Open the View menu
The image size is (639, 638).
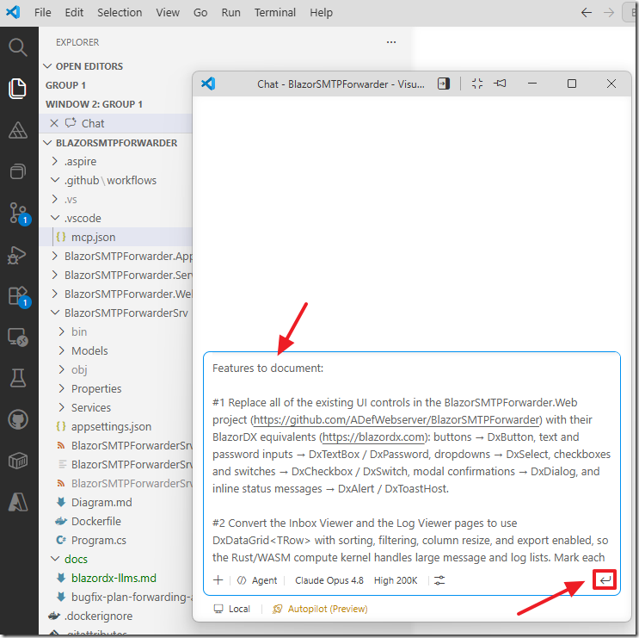168,13
